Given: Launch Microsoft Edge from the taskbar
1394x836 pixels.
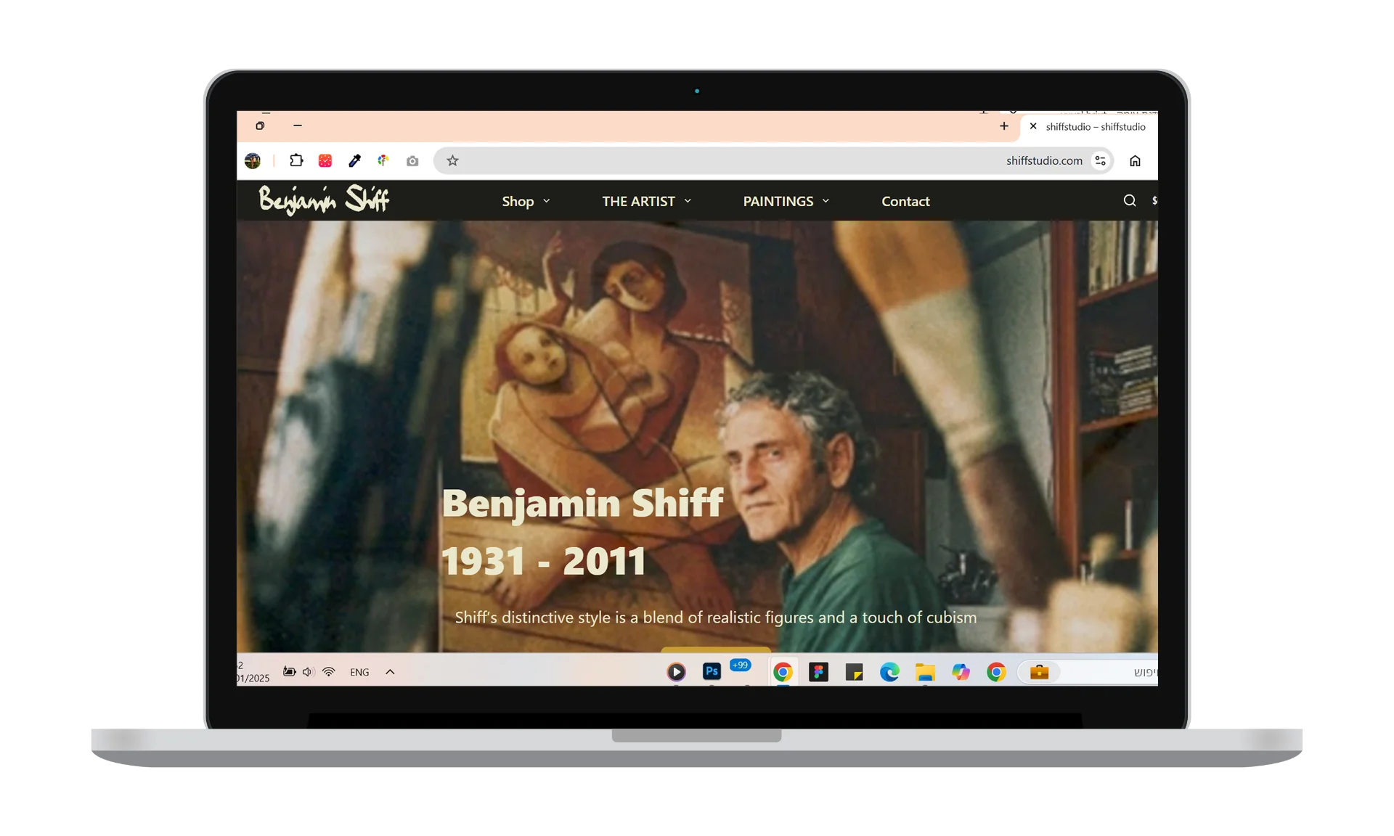Looking at the screenshot, I should (x=889, y=672).
